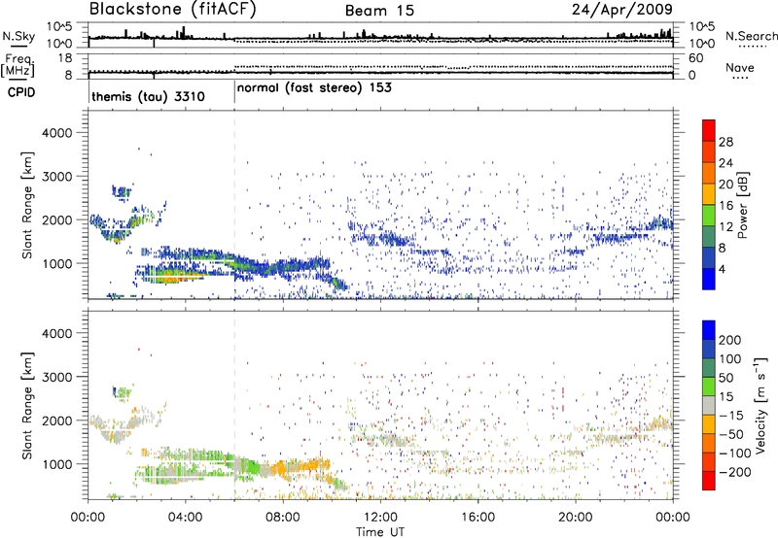Screen dimensions: 778x538
Task: Click the "CPID" row label
Action: [x=21, y=92]
